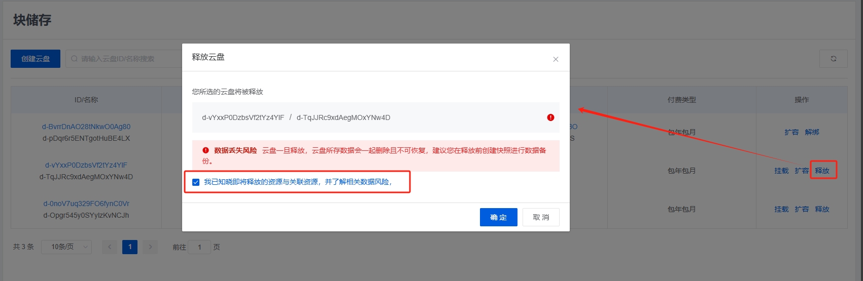Cancel the dialog with 取消 button

541,217
